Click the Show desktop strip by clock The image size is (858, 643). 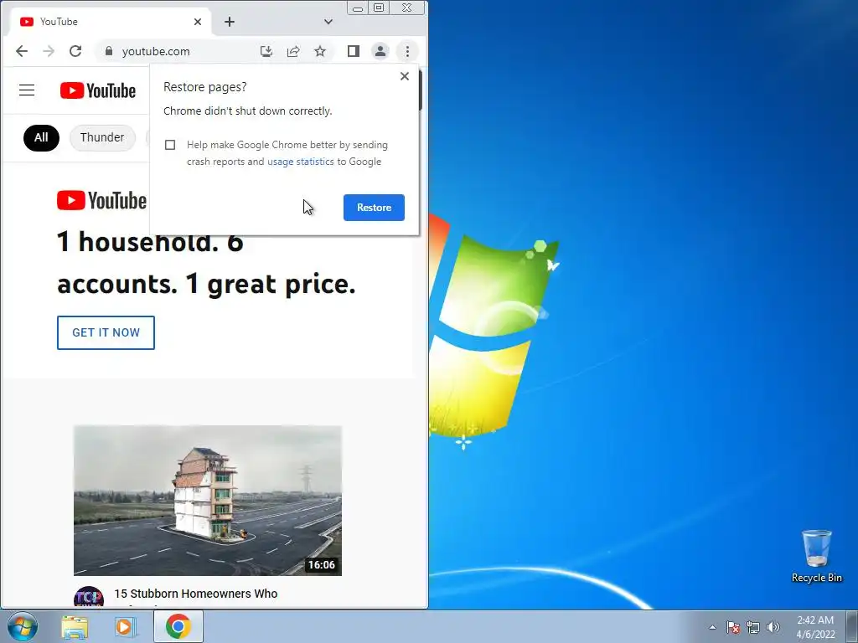click(x=852, y=626)
